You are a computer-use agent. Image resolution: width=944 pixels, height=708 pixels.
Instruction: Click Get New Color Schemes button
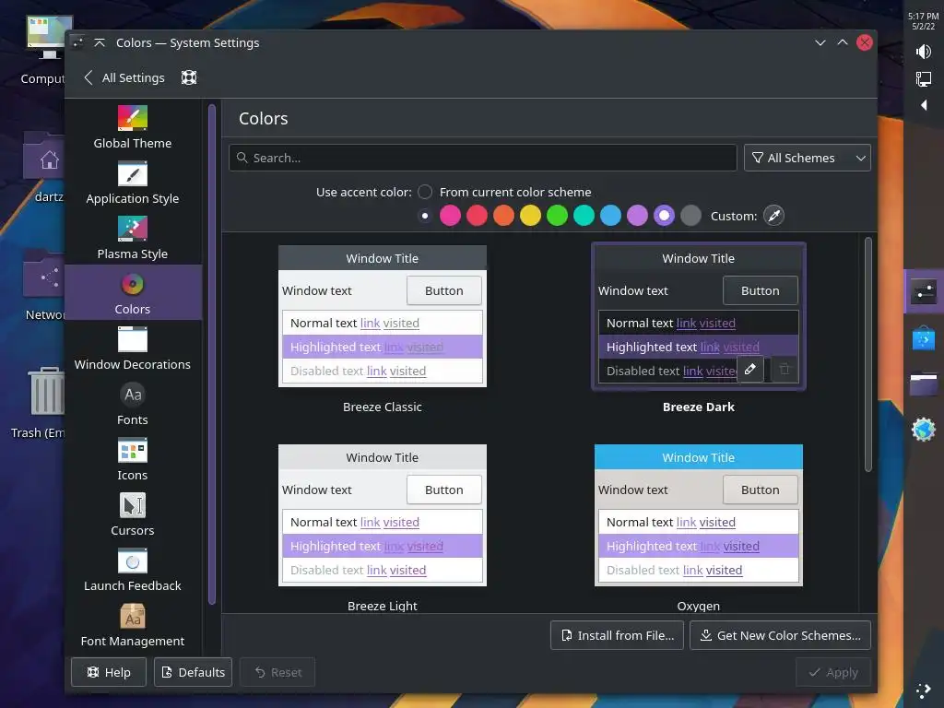780,635
